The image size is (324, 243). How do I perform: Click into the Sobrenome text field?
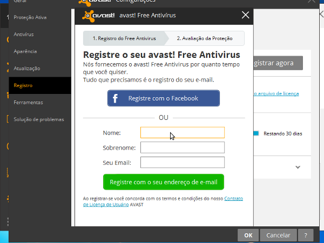[183, 147]
